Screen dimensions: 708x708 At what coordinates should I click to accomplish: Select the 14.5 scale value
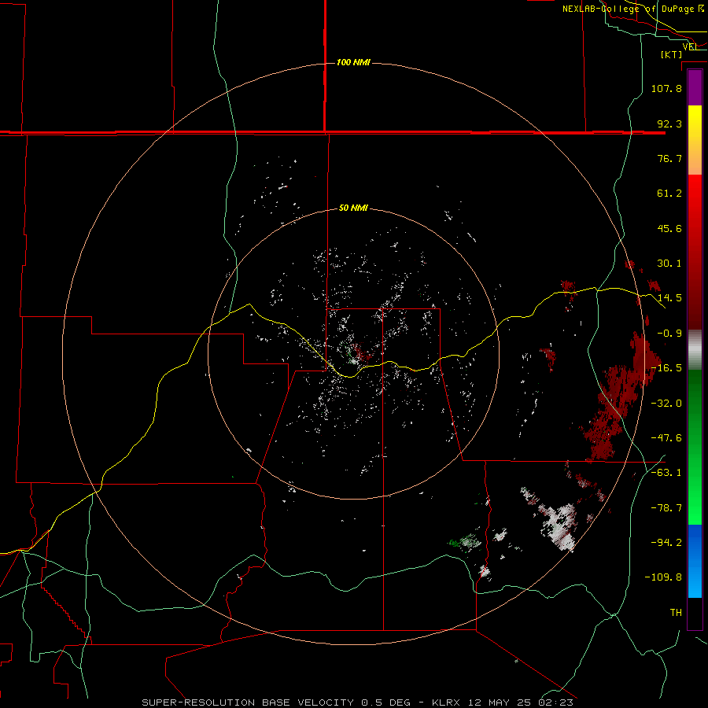669,298
